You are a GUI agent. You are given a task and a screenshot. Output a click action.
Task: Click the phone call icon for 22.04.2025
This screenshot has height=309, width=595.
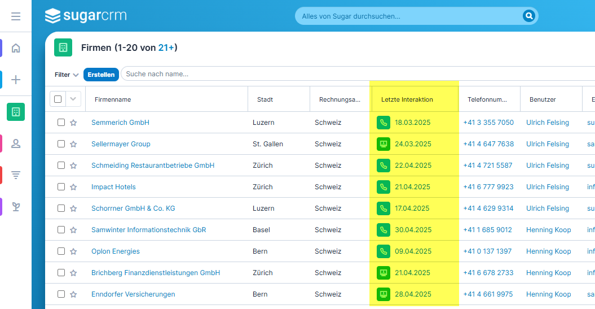384,166
